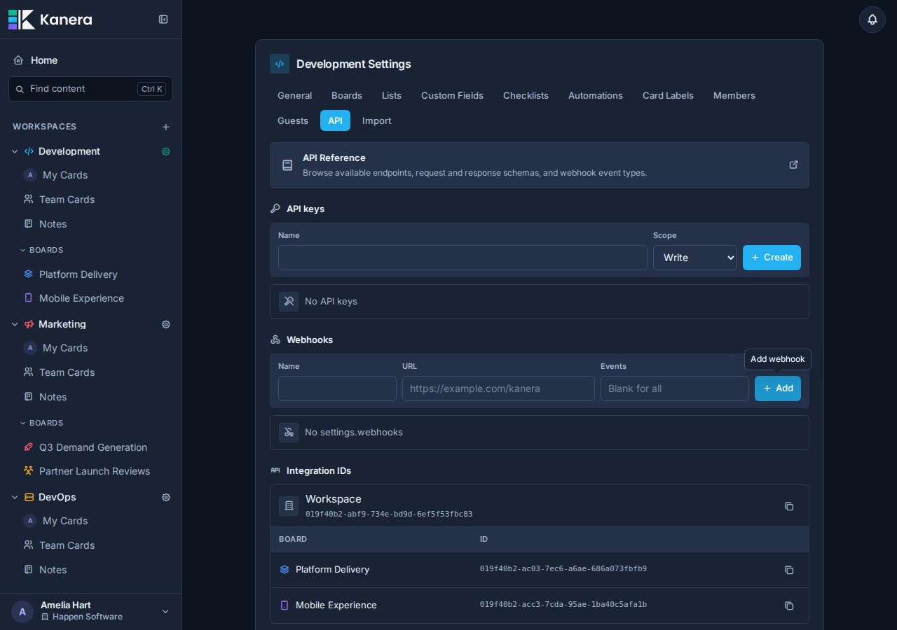Screen dimensions: 897x630
Task: Click the Workspace building icon in Integration IDs
Action: tap(289, 506)
